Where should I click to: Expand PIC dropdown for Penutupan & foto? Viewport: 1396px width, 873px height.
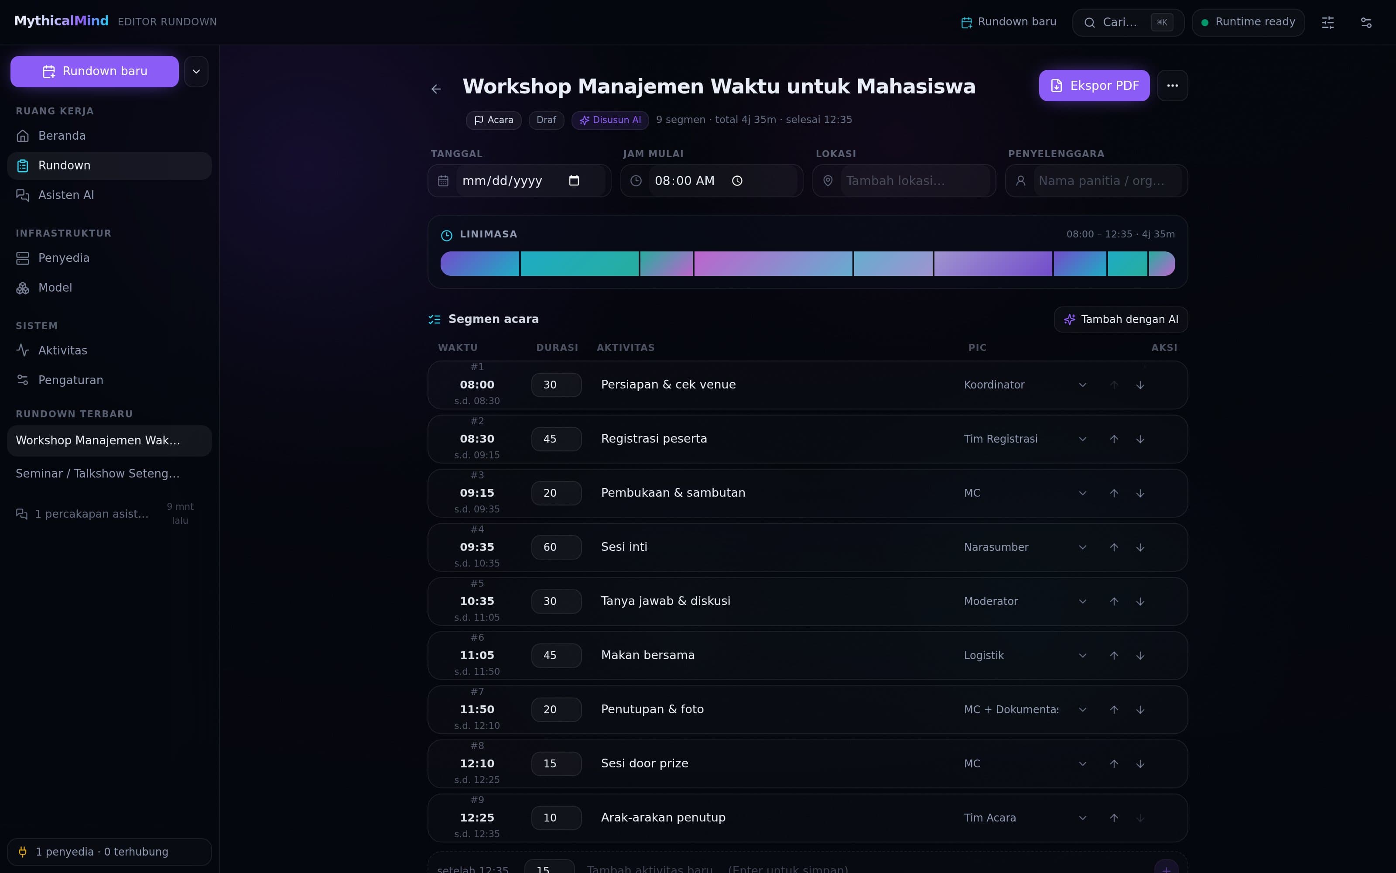(1083, 710)
